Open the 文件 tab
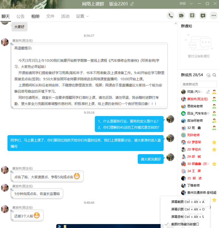The image size is (219, 228). click(50, 16)
